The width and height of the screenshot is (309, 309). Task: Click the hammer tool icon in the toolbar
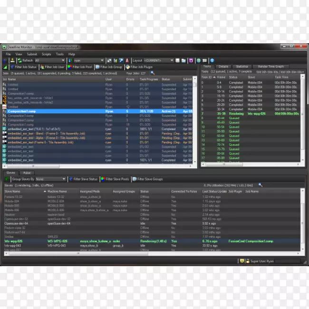click(121, 60)
